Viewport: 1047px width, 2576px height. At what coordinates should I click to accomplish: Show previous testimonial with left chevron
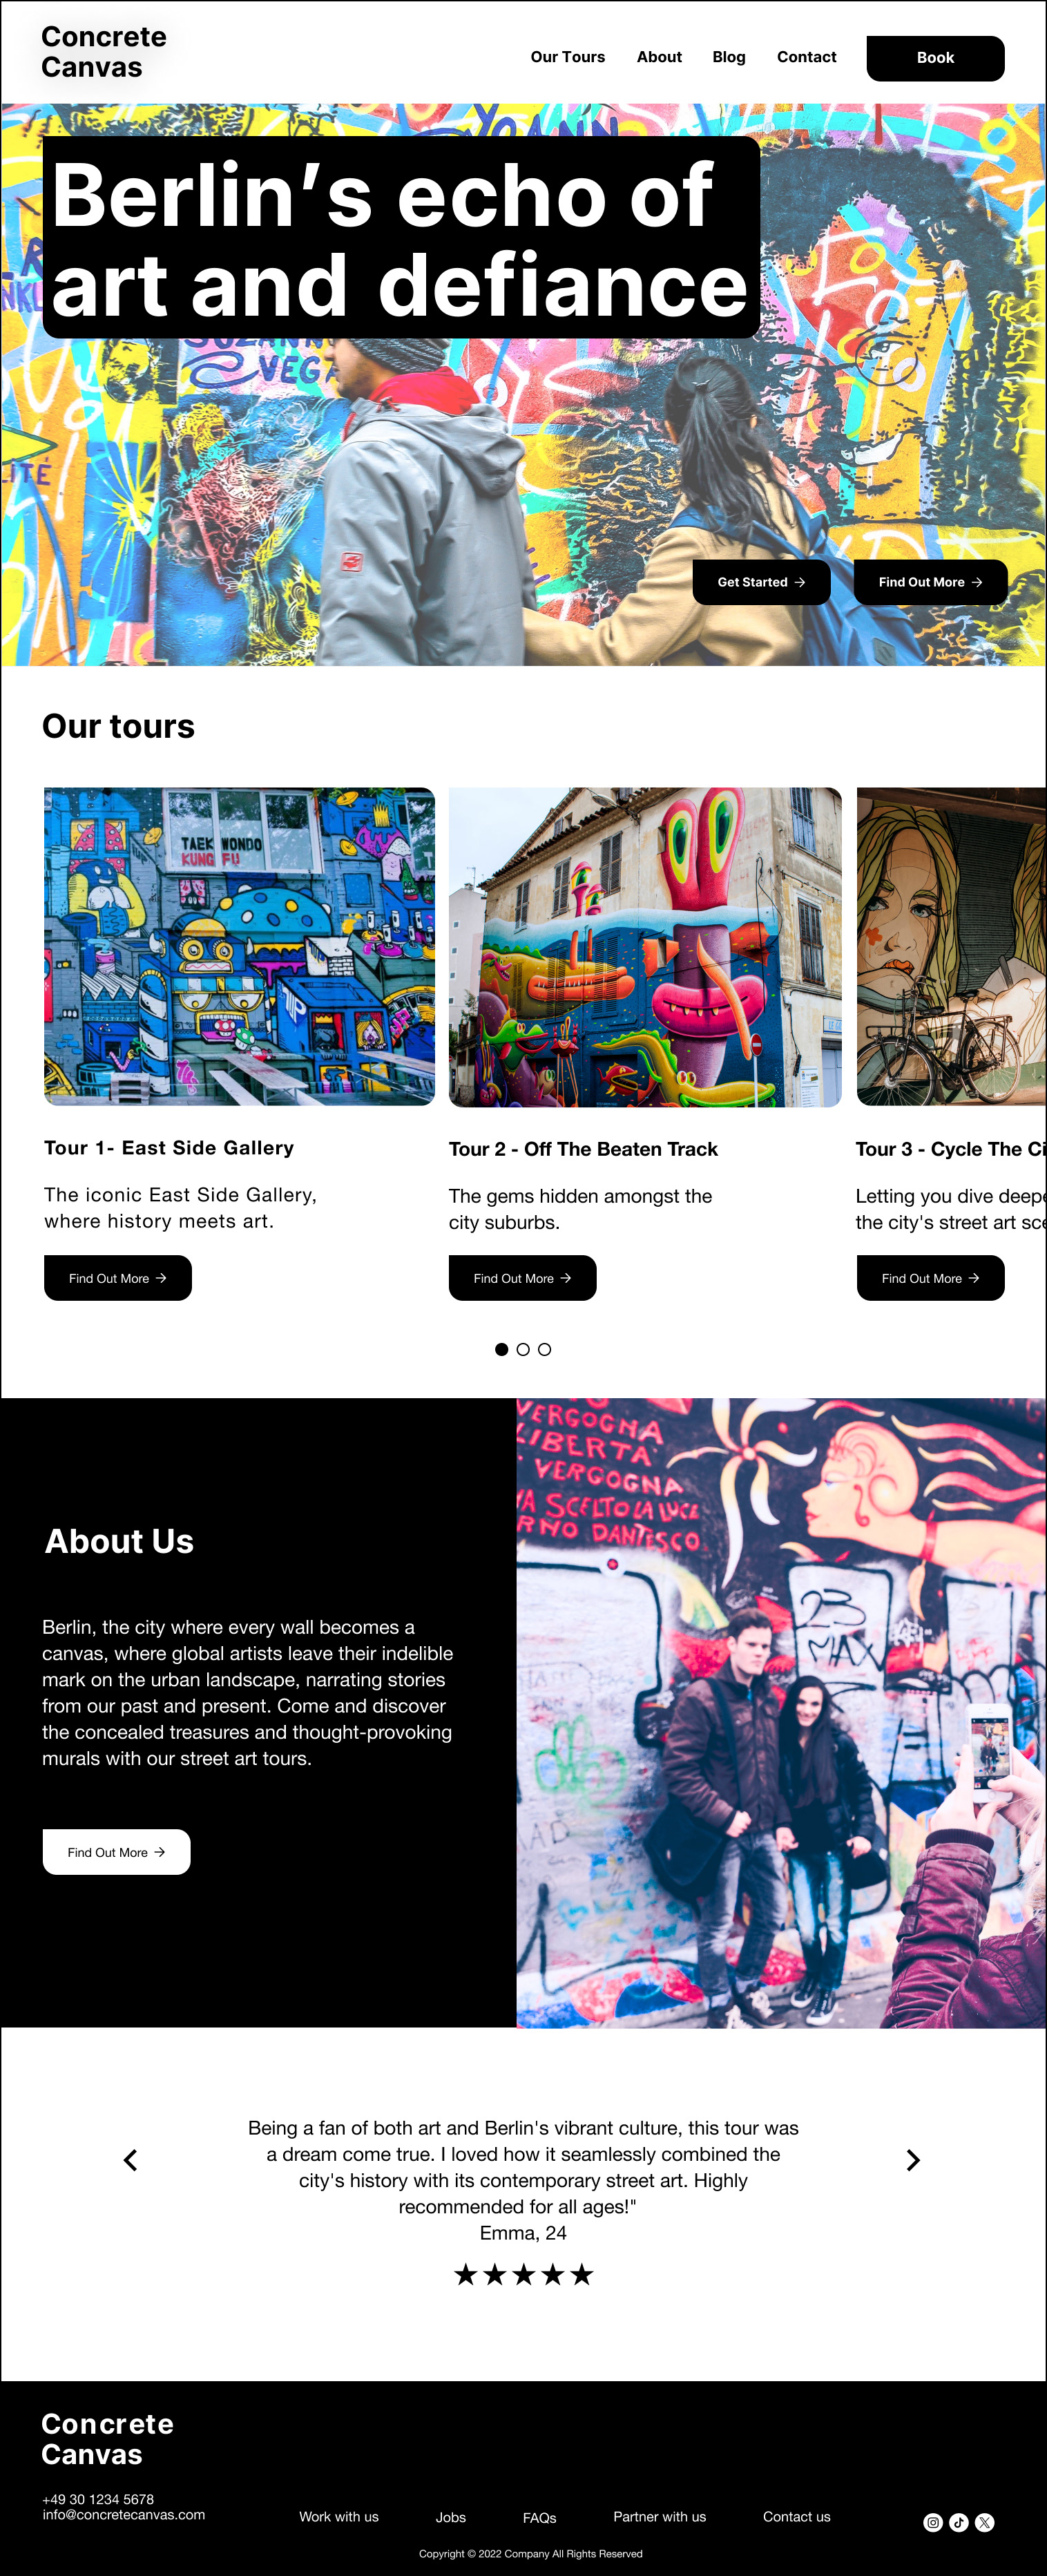[130, 2160]
